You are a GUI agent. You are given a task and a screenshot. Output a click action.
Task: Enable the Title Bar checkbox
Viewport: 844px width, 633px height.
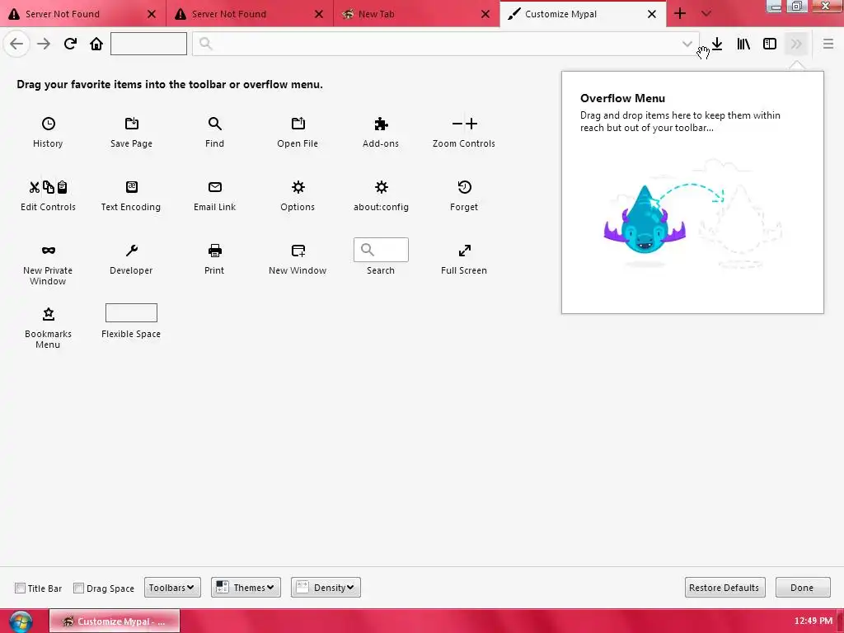tap(20, 588)
